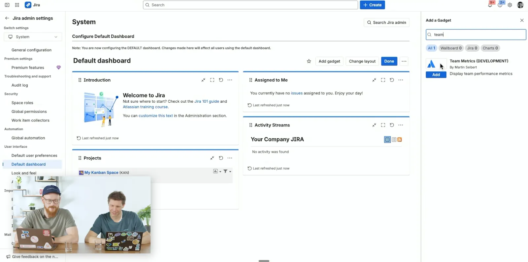Star the Default dashboard
528x262 pixels.
[309, 61]
